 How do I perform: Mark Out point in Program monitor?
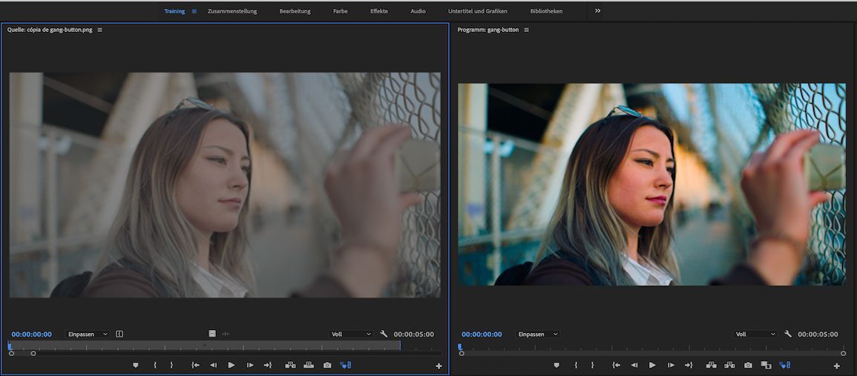pyautogui.click(x=592, y=365)
